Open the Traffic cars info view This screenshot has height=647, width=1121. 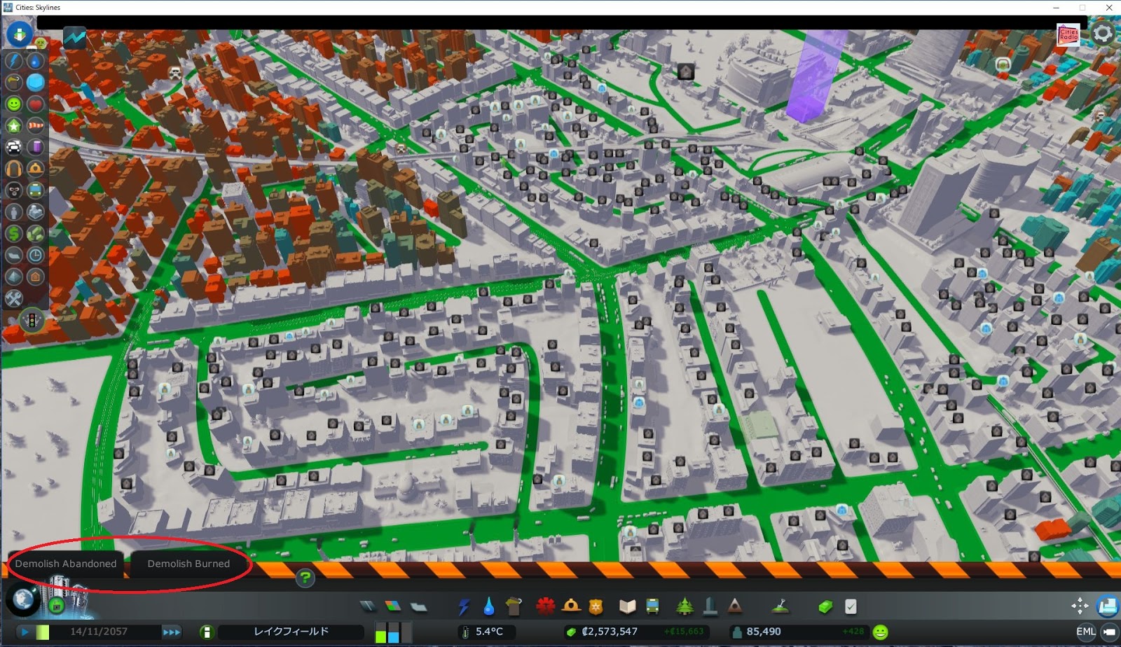click(x=14, y=147)
